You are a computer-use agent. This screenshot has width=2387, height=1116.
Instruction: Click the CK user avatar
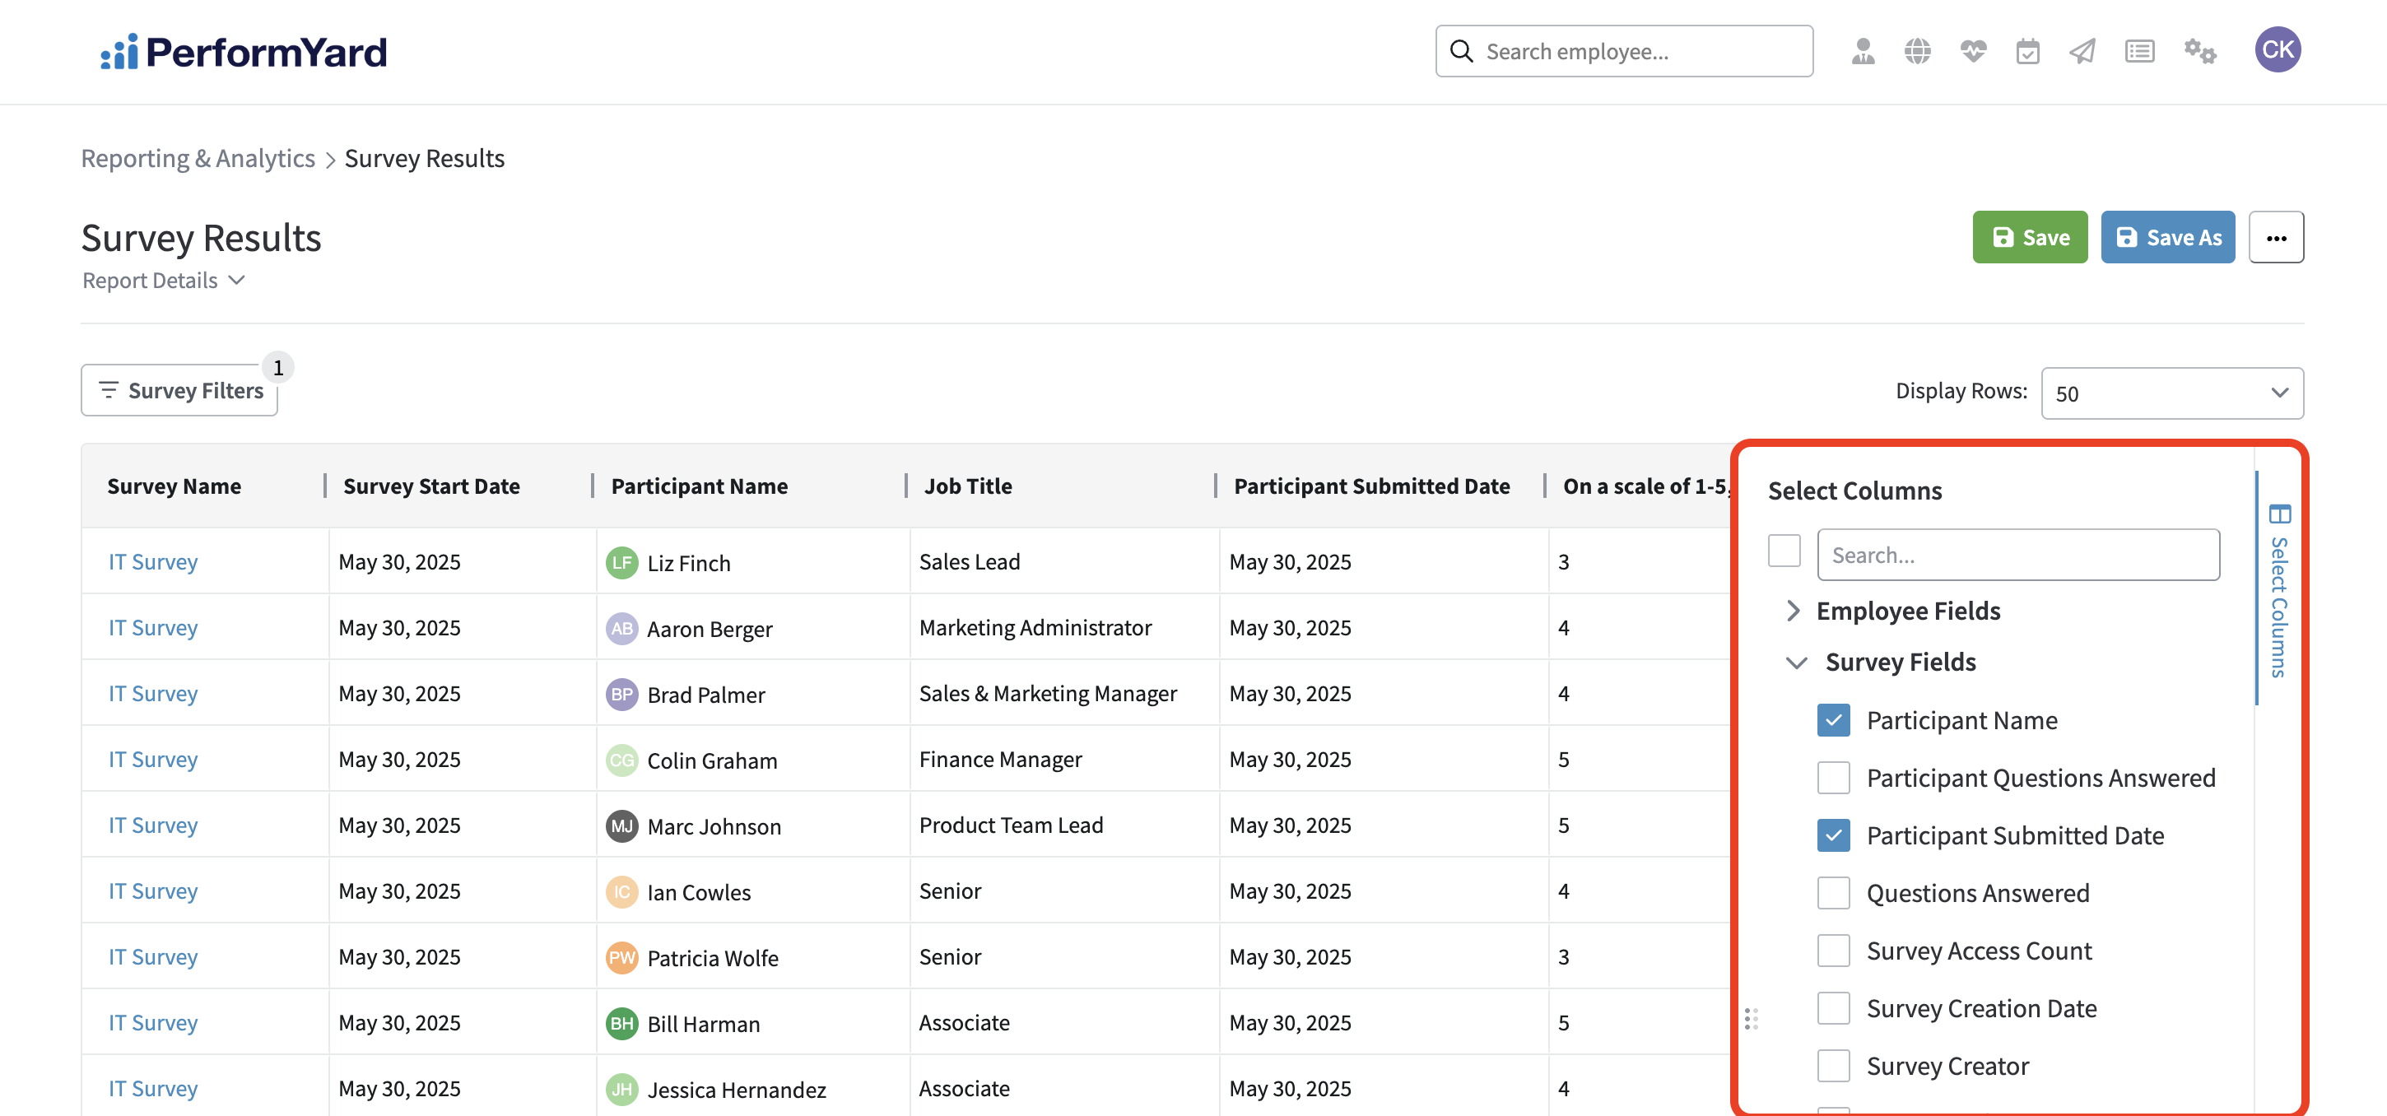[x=2277, y=49]
